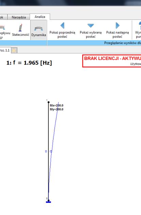Select the fixed support at node 0
Viewport: 141px width, 215px height.
pos(48,202)
